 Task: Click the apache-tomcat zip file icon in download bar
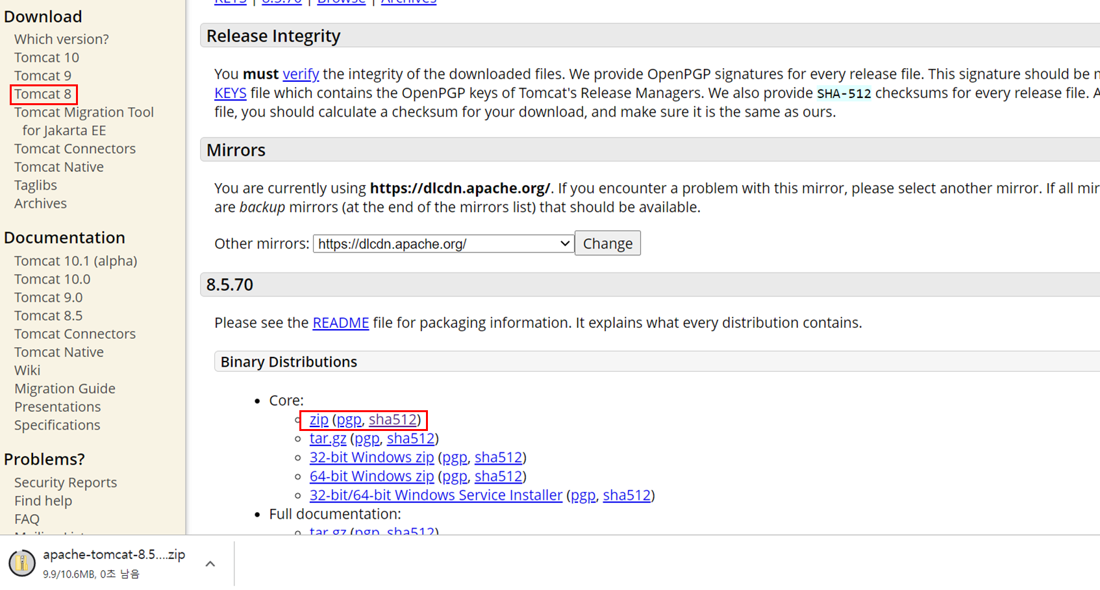22,563
